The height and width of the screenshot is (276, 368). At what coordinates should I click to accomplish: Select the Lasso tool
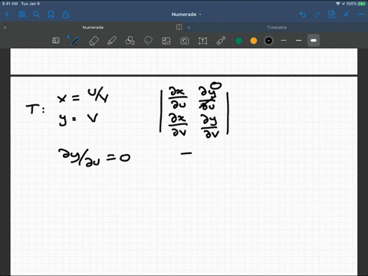148,41
